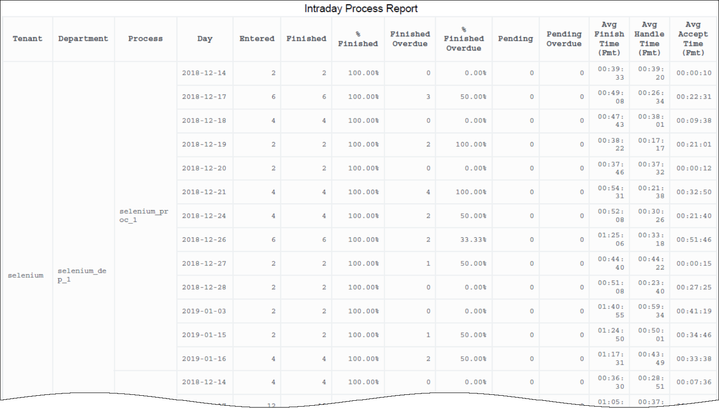
Task: Select the selenium_proc_1 process cell
Action: point(144,216)
